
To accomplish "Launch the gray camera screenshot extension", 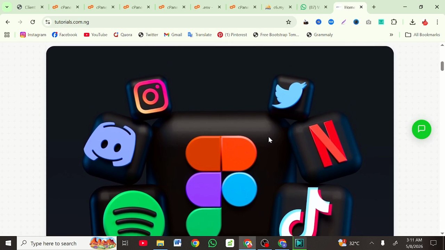I will click(369, 22).
